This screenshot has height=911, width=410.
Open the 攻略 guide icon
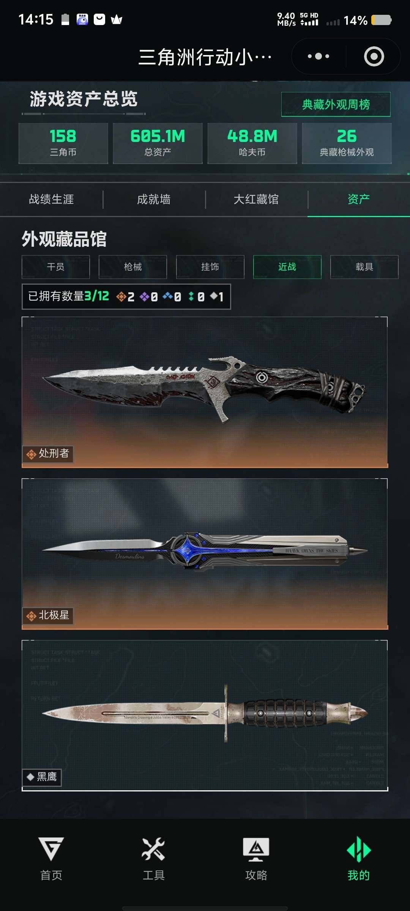point(256,849)
